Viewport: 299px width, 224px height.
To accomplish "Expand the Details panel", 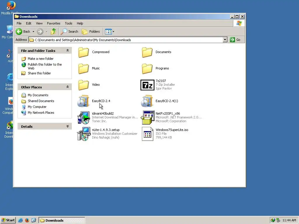I will 67,126.
